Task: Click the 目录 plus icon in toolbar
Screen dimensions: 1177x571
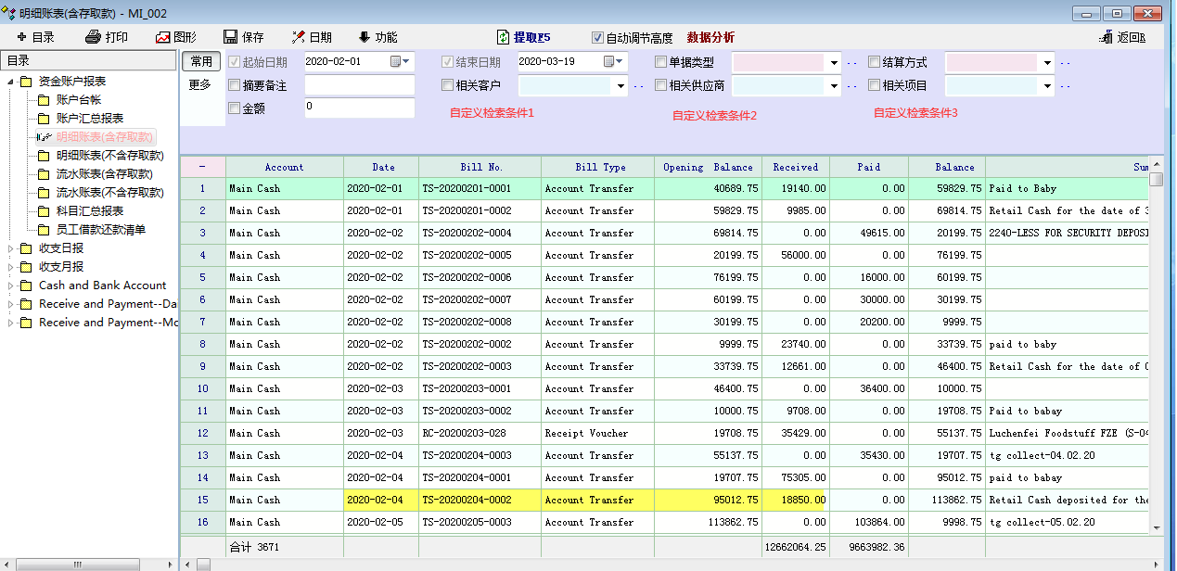Action: (x=22, y=38)
